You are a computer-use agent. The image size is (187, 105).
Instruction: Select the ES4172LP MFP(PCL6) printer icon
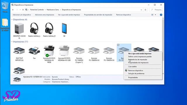coord(19,50)
